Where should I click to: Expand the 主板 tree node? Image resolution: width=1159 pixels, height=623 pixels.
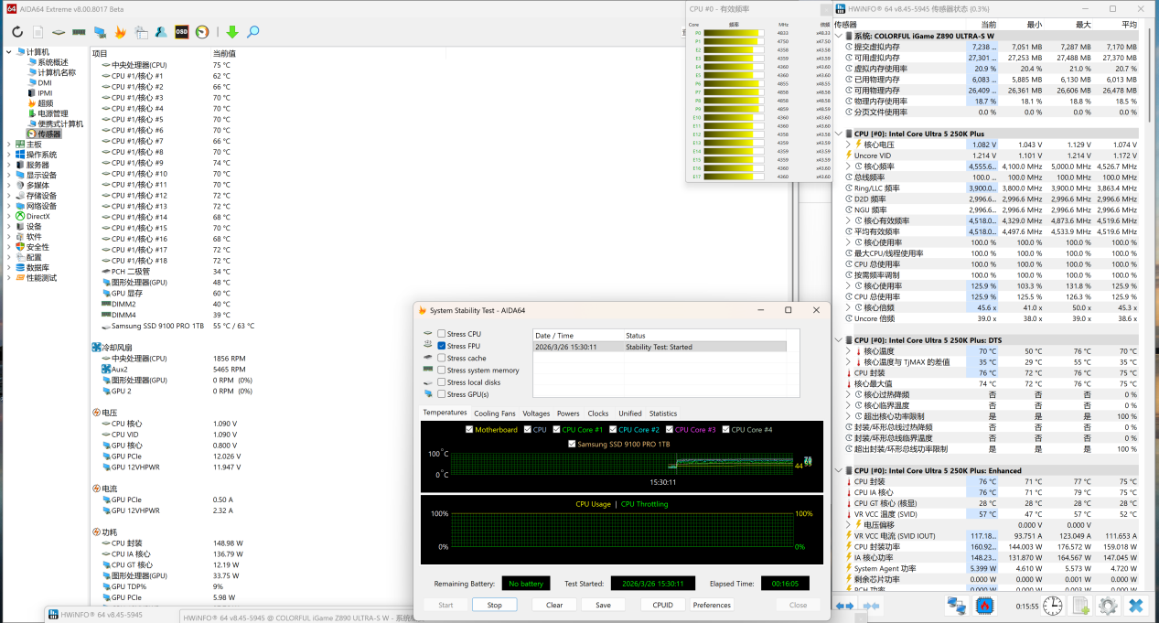coord(9,145)
